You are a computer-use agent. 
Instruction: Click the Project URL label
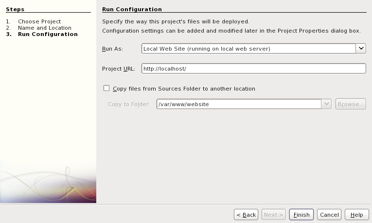119,69
